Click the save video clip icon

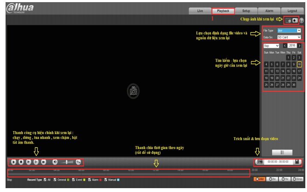click(x=298, y=162)
